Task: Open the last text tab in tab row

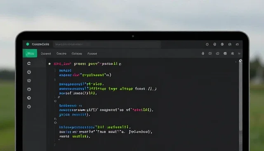Action: coord(92,54)
